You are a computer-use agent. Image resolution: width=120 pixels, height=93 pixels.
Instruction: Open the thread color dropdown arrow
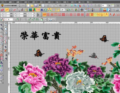point(14,19)
